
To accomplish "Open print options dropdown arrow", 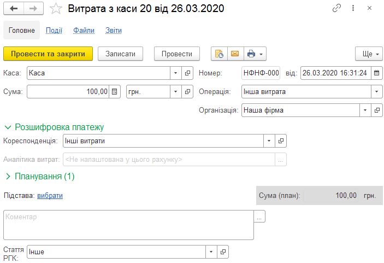I will click(x=261, y=54).
